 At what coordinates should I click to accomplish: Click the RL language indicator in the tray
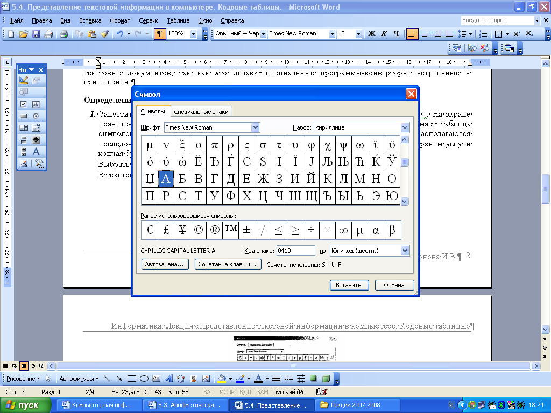(x=451, y=405)
